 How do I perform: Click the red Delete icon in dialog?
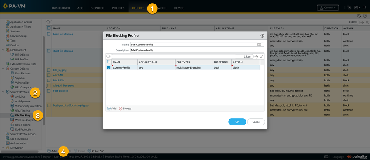(120, 109)
